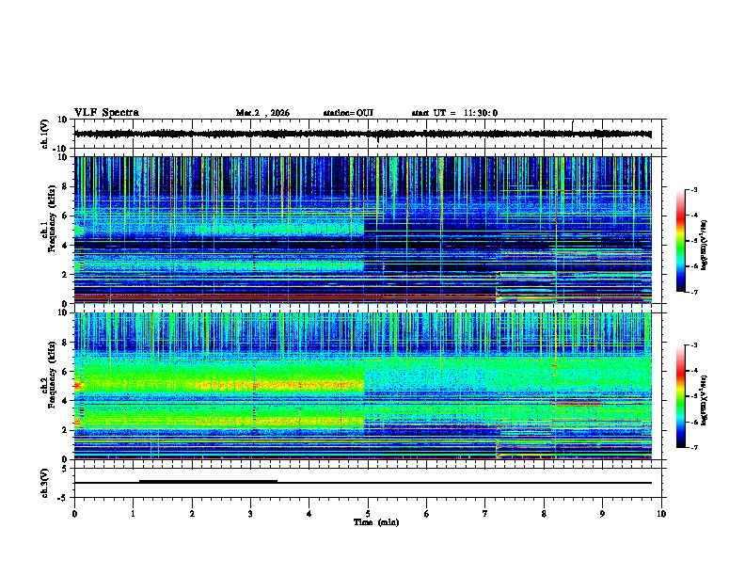
Task: Click the "-7" label on ch.2 colorbar
Action: (x=693, y=447)
